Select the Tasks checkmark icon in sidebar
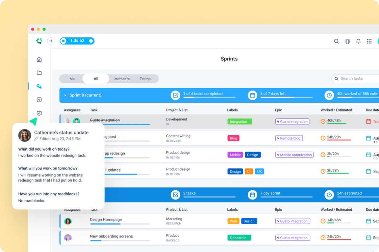Viewport: 379px width, 252px height. [x=39, y=113]
